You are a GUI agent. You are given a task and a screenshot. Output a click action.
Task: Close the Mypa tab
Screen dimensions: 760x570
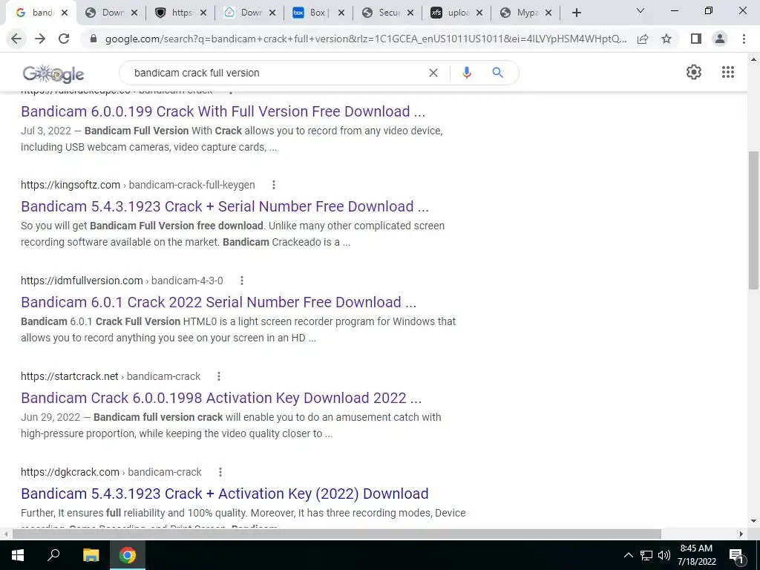548,13
